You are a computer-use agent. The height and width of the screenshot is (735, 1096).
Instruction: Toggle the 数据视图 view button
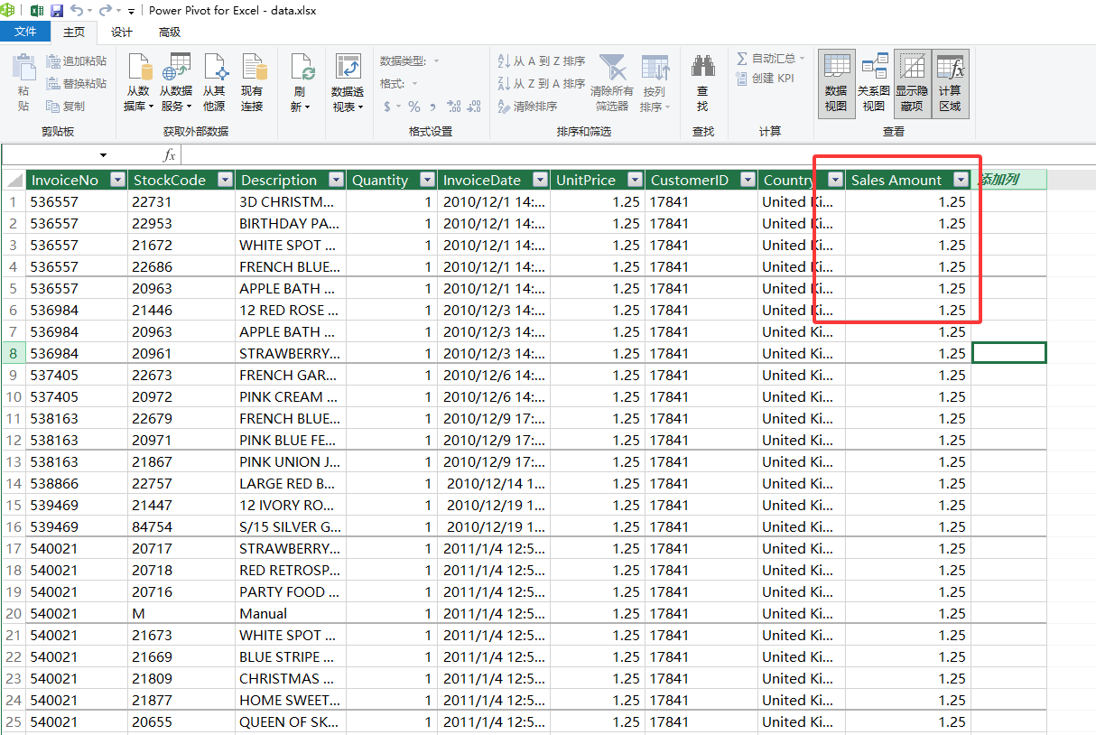tap(836, 82)
